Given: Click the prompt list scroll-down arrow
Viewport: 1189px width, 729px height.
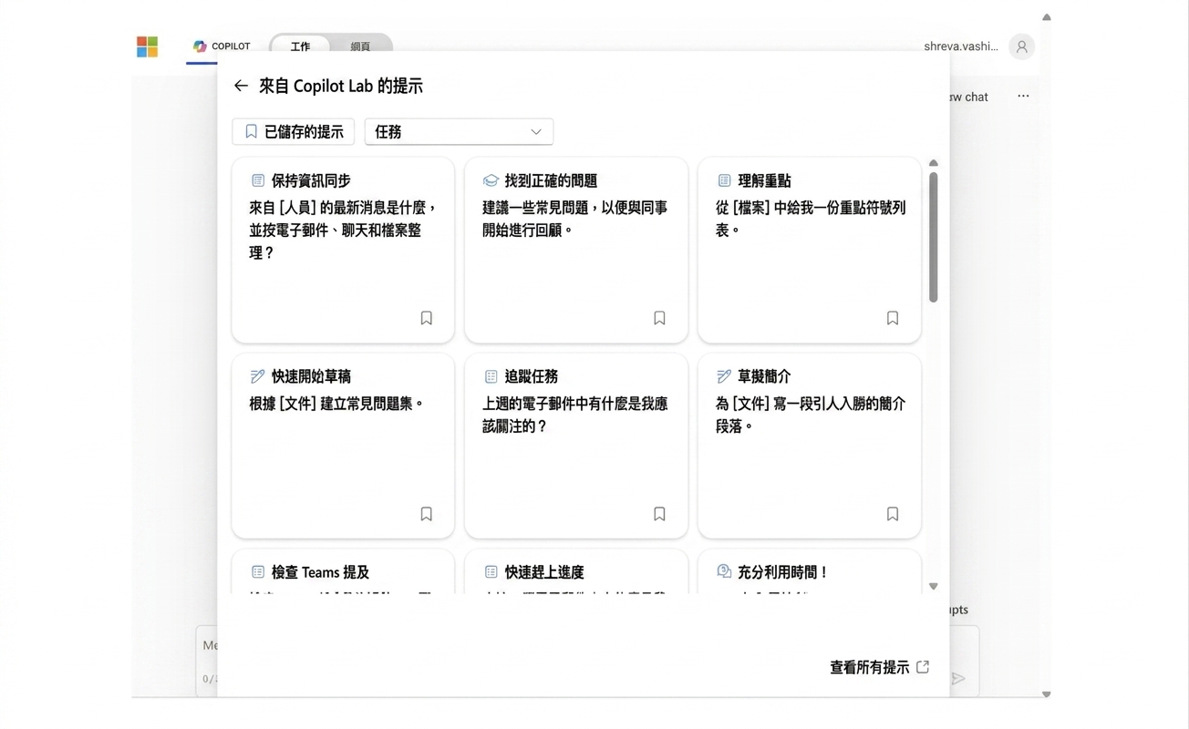Looking at the screenshot, I should tap(933, 586).
